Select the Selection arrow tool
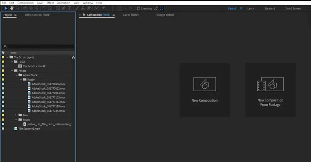Viewport: 311px width, 162px height. (x=6, y=8)
